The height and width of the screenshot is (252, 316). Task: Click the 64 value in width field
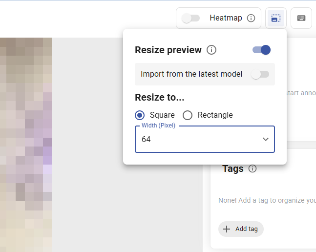146,139
